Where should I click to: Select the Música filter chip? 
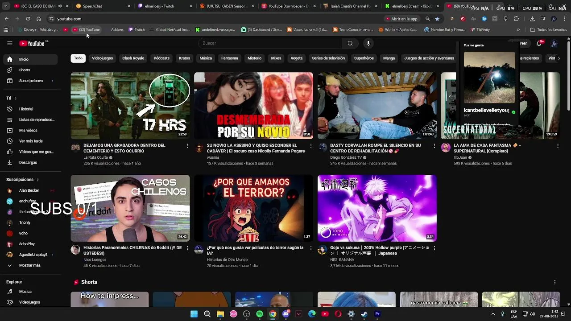click(206, 58)
